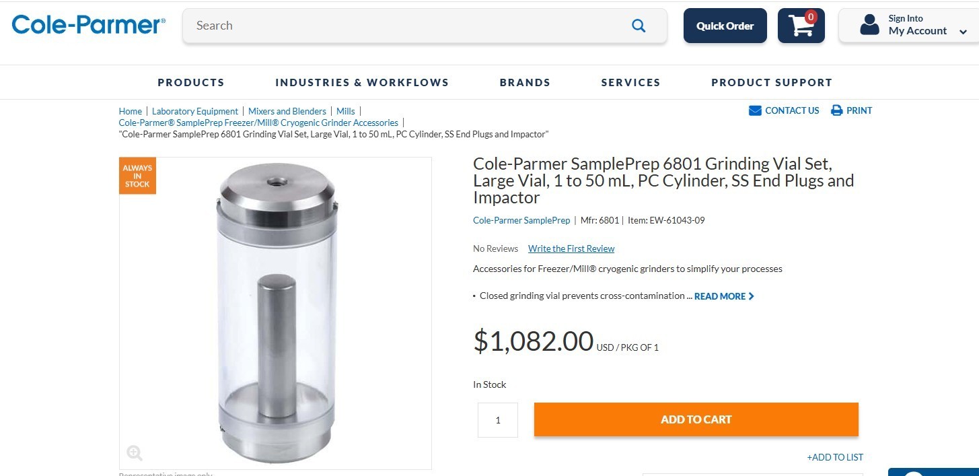The image size is (979, 476).
Task: Open Write the First Review link
Action: pyautogui.click(x=571, y=248)
